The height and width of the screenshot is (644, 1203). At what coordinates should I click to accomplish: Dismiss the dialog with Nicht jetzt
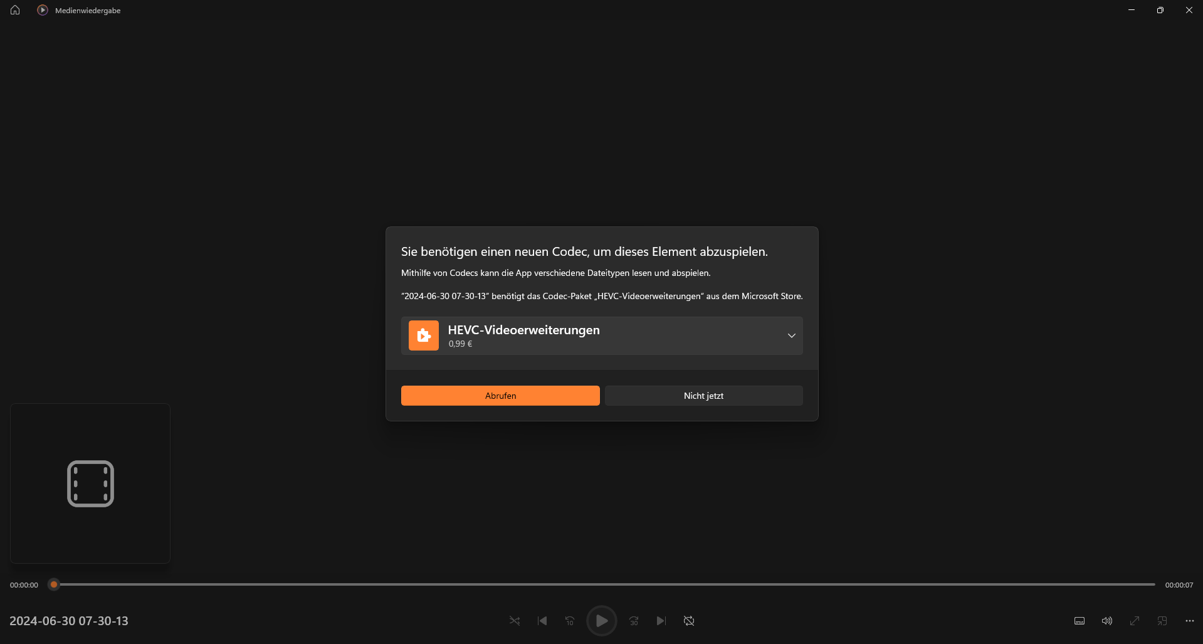pos(703,395)
